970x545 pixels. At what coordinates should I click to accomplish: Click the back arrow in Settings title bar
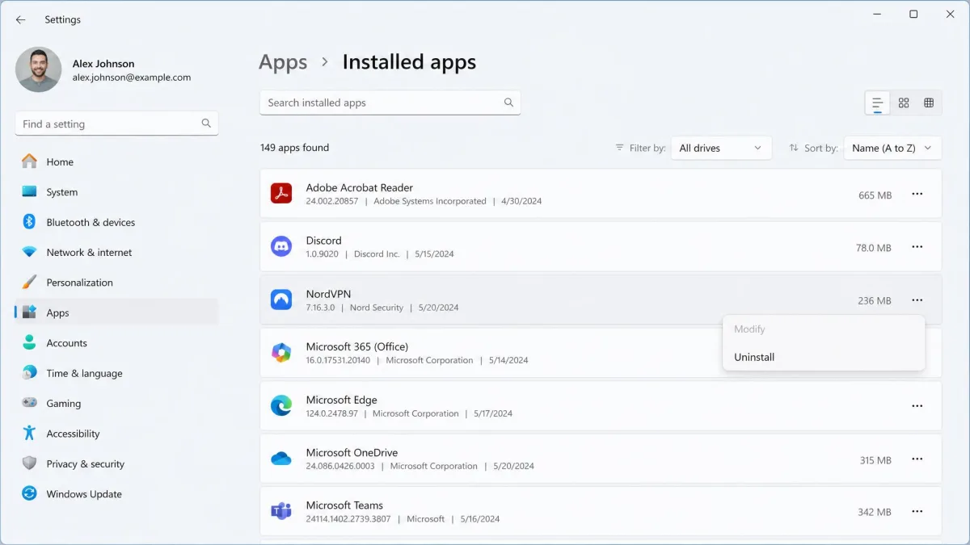(21, 19)
